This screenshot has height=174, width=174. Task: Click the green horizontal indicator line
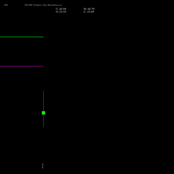click(x=22, y=37)
